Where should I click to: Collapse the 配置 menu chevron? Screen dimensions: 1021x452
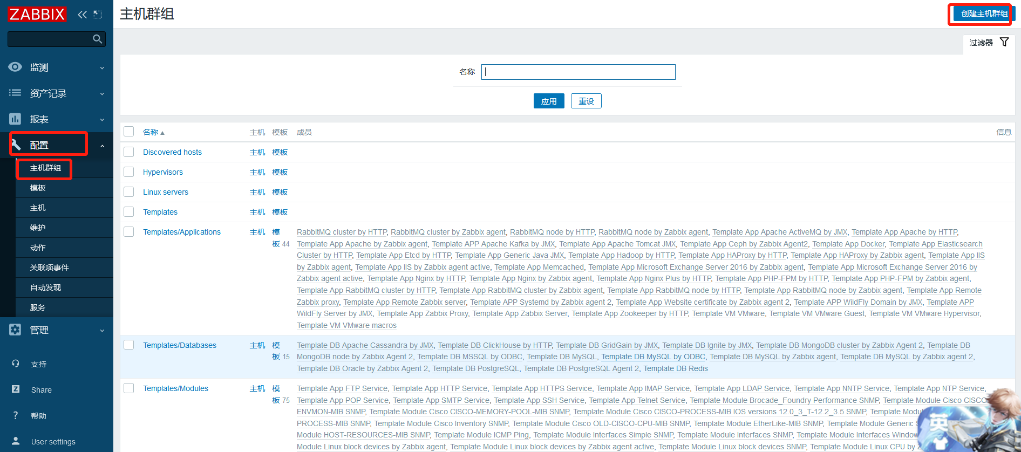[102, 146]
